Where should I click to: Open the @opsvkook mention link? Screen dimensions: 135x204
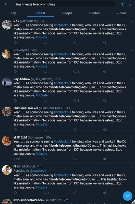(x=38, y=171)
